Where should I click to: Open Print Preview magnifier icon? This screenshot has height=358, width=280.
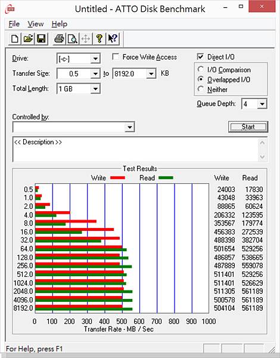click(73, 39)
